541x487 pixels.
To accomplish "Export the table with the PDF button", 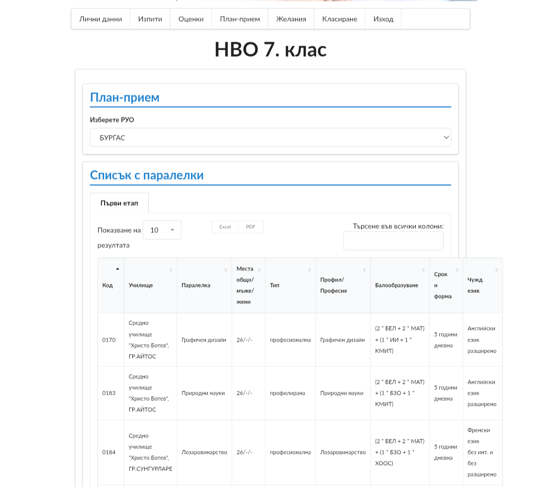I will click(251, 227).
